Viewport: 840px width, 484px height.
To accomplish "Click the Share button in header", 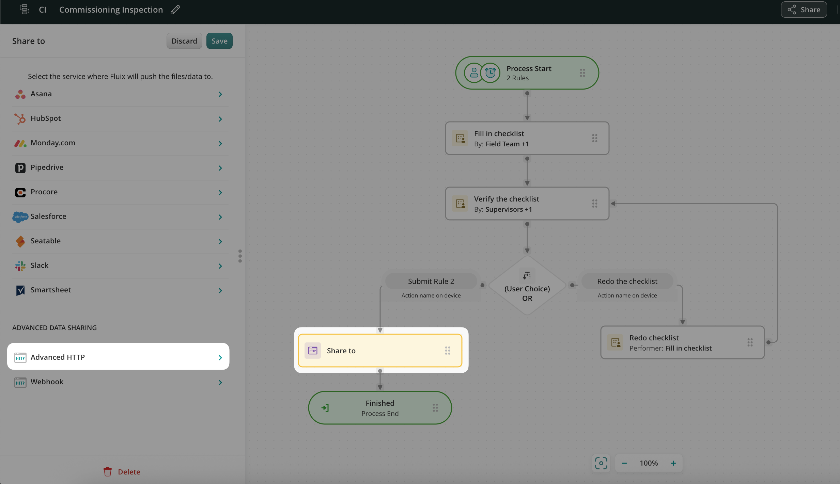I will pos(804,10).
